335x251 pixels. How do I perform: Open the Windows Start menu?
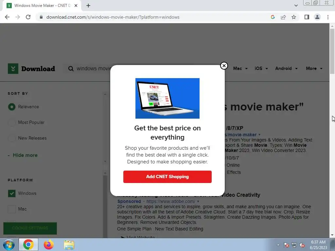[x=9, y=244]
